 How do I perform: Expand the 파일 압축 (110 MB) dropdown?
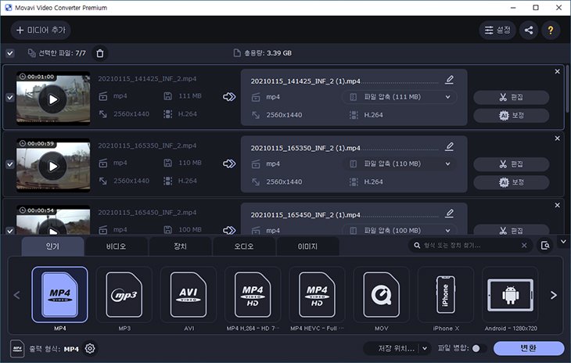(x=399, y=164)
